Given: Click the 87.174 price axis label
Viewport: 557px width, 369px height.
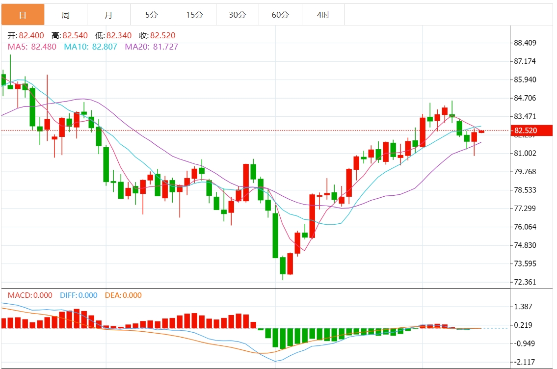Looking at the screenshot, I should click(525, 61).
